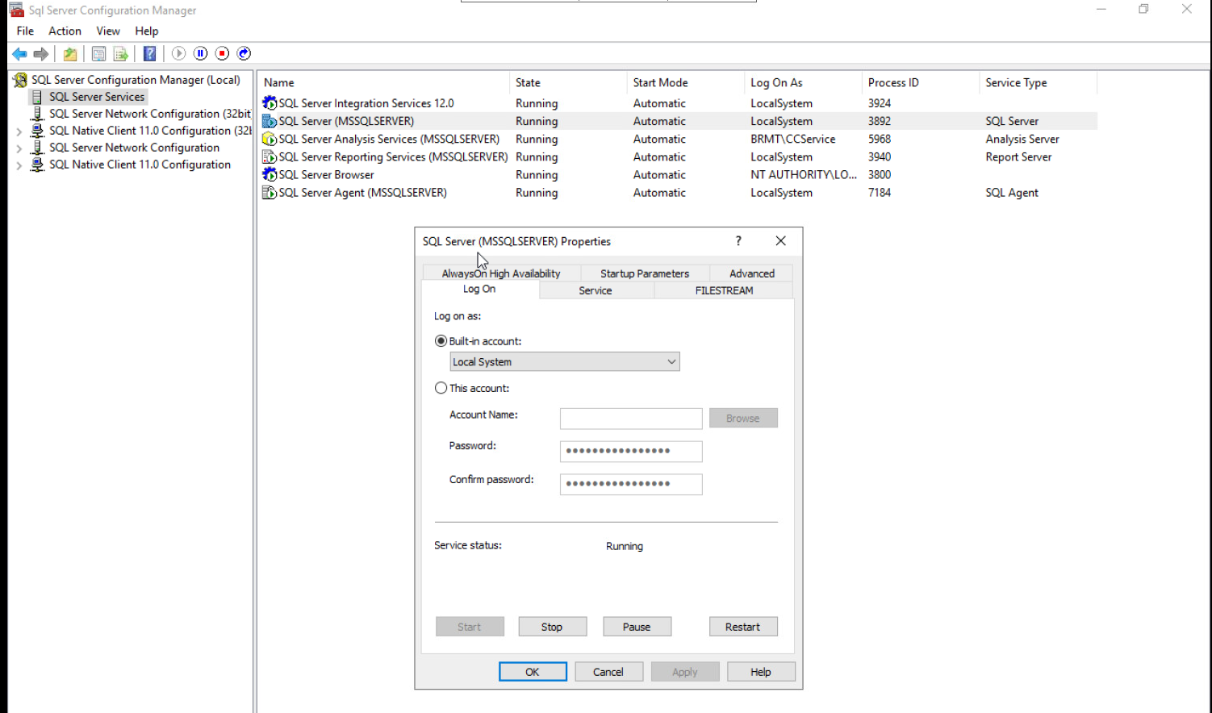
Task: Select the This account radio button
Action: coord(441,388)
